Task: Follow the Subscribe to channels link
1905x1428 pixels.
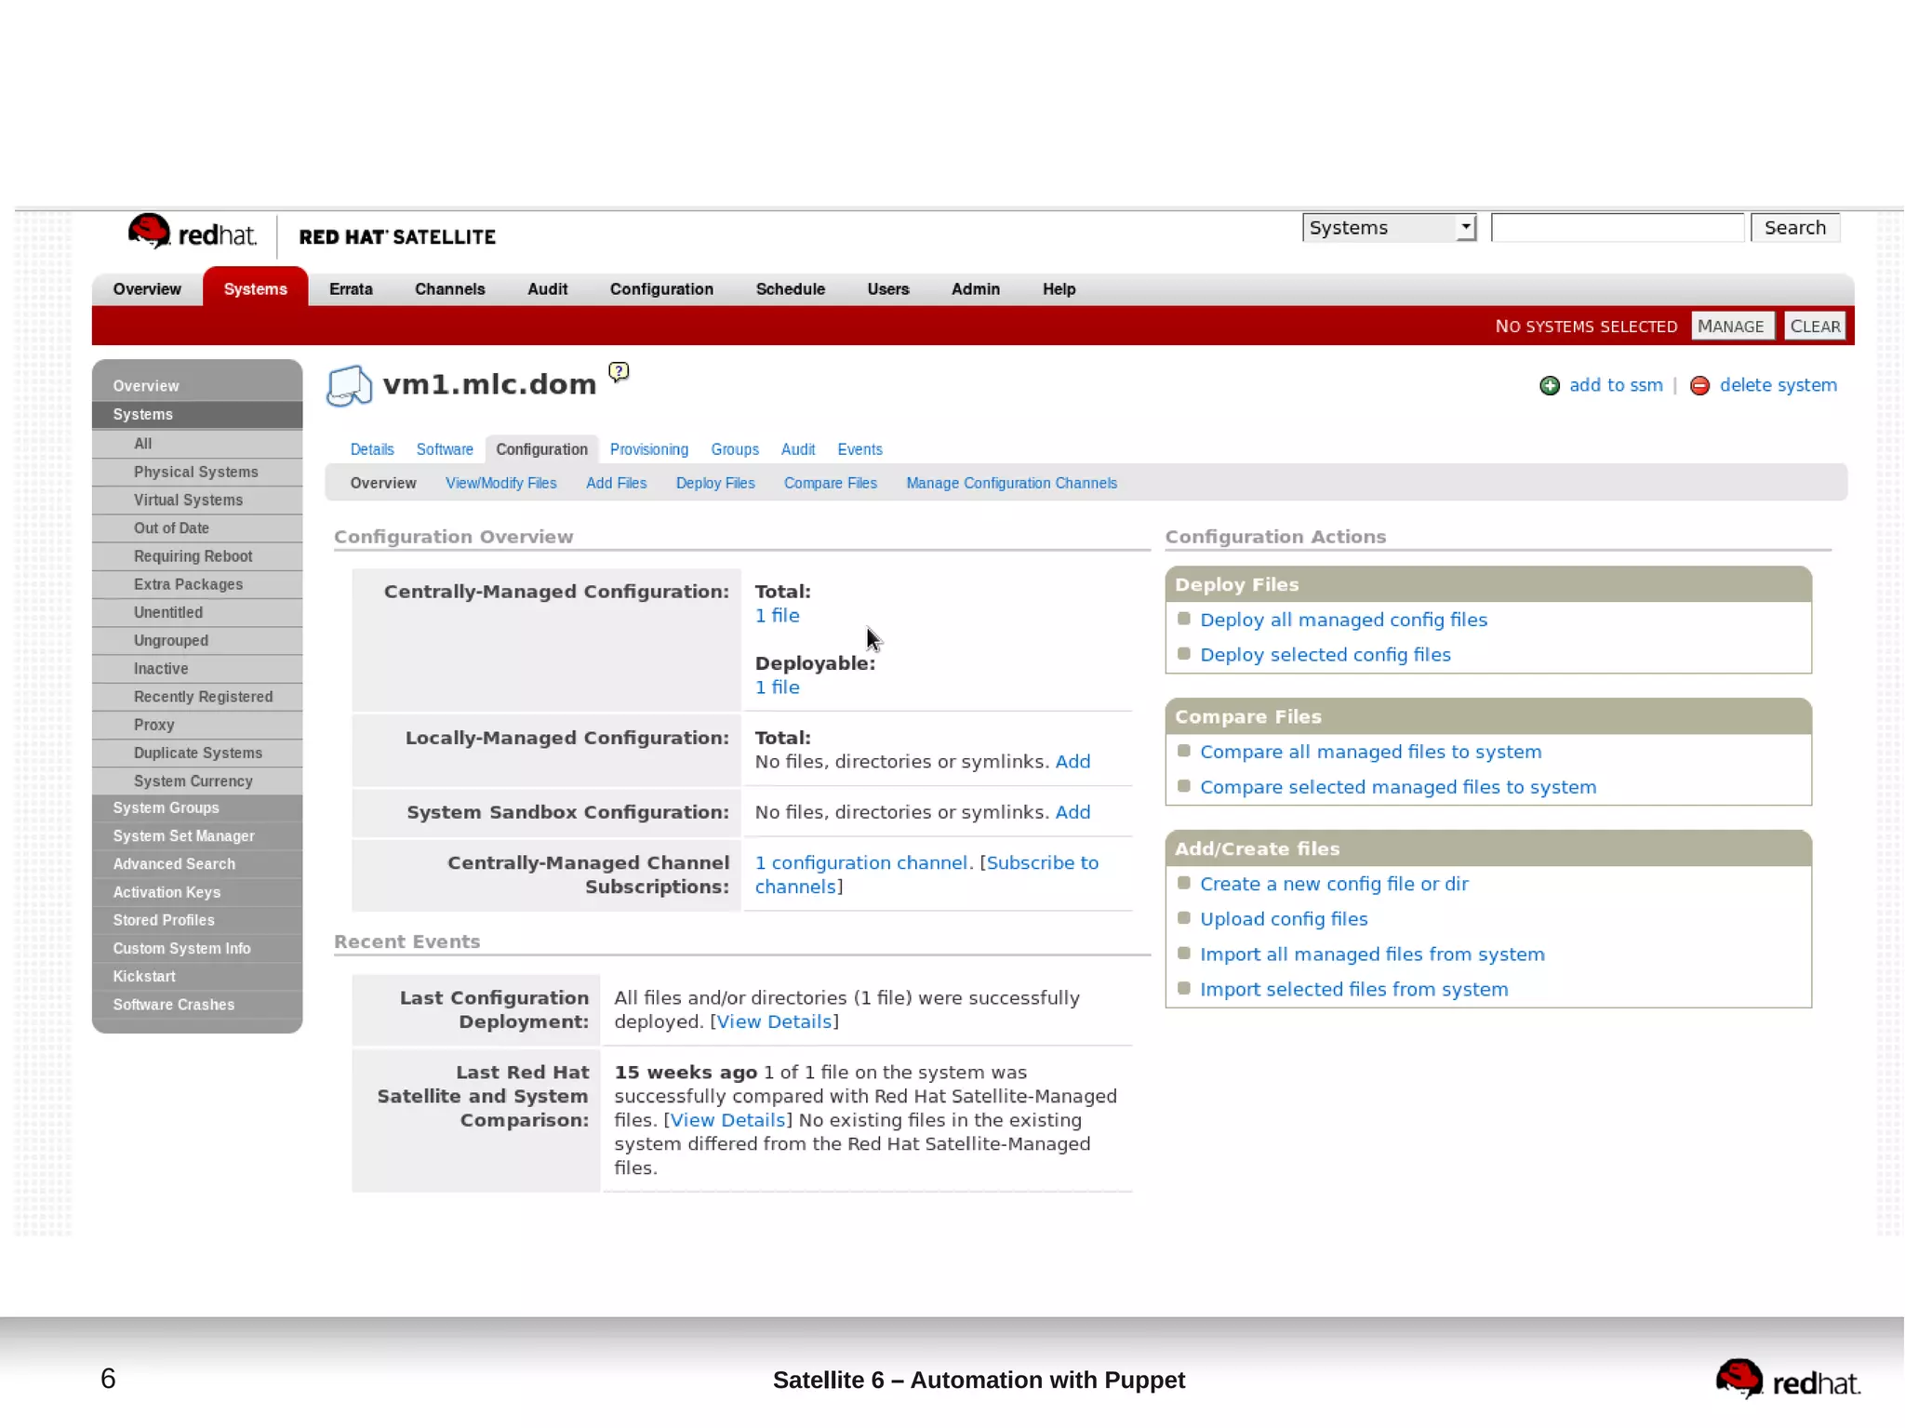Action: tap(1041, 863)
